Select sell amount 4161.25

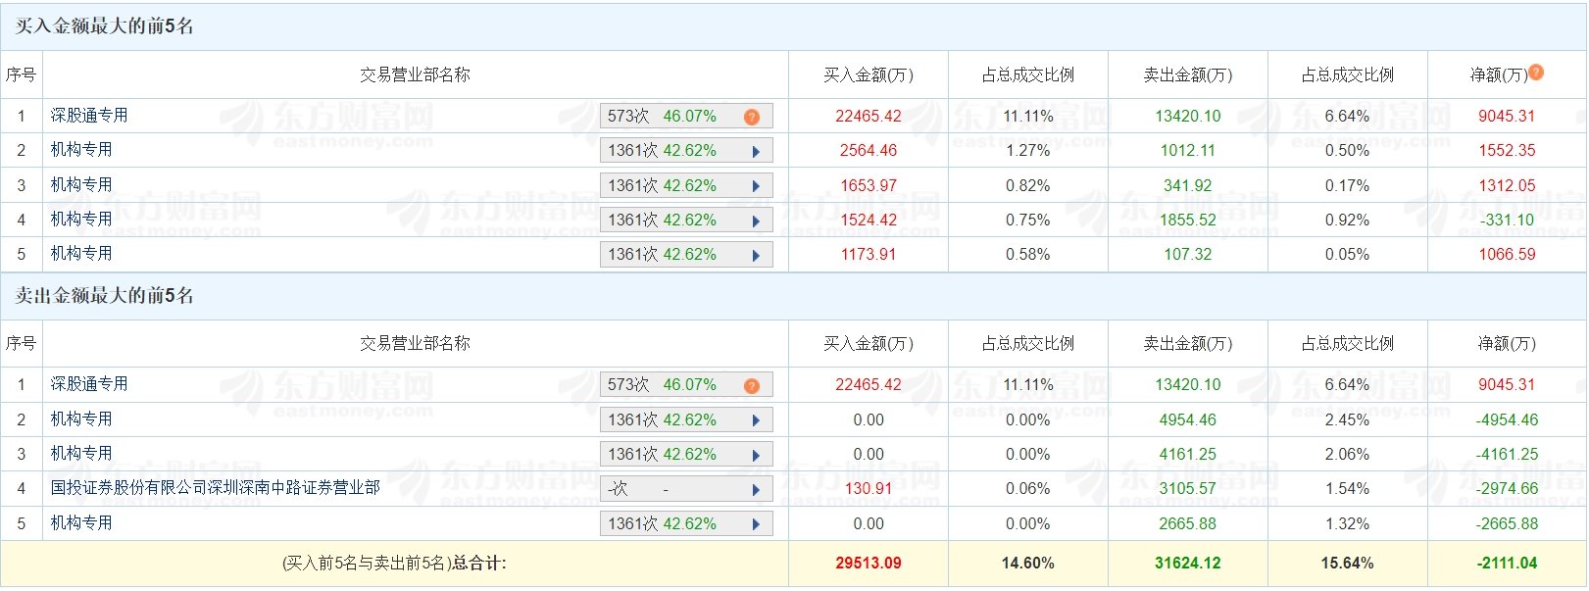coord(1188,455)
